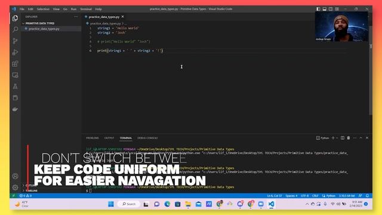Open the Search view in activity bar

click(x=15, y=29)
